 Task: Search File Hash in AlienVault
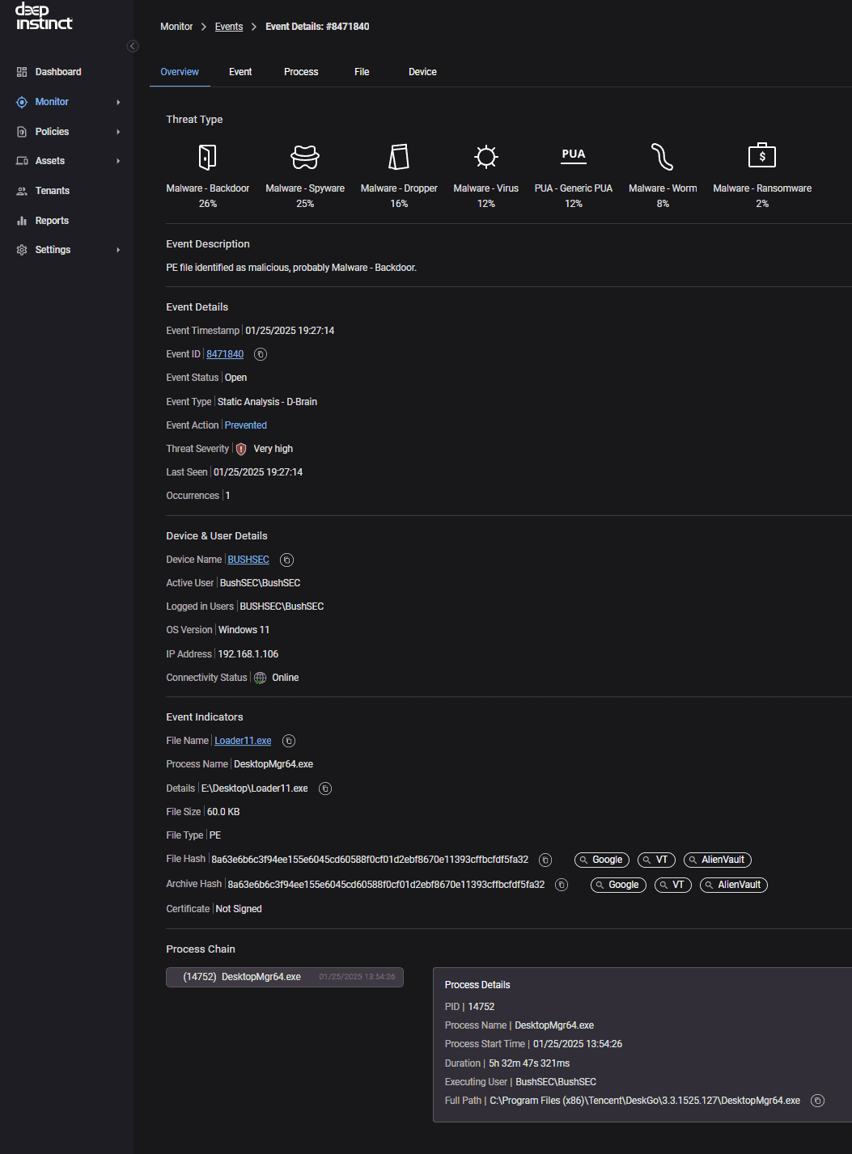[x=718, y=860]
